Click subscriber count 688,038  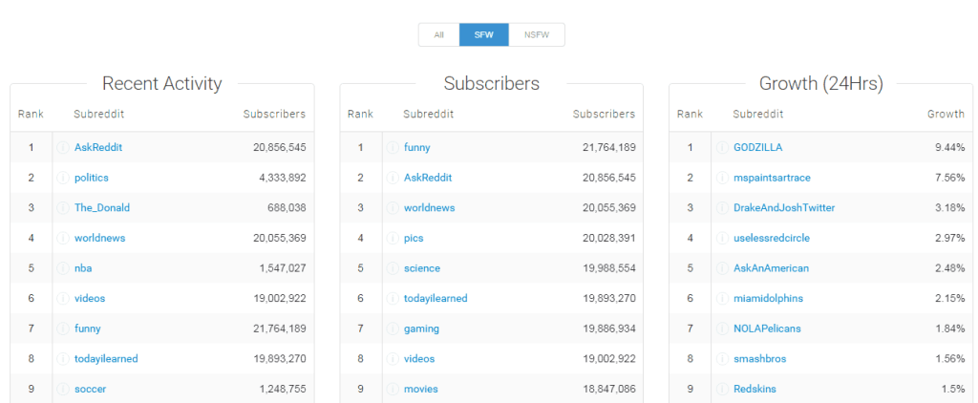click(x=285, y=208)
